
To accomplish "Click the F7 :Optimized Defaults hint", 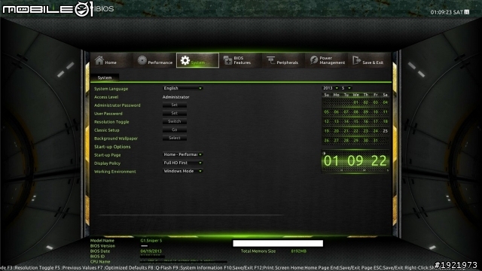I will pyautogui.click(x=122, y=268).
